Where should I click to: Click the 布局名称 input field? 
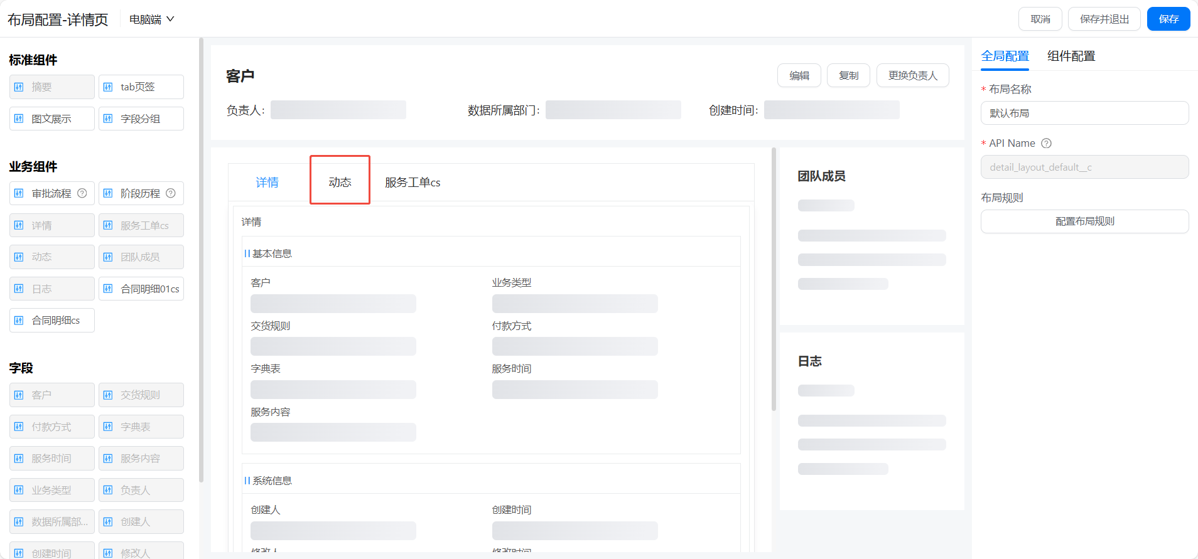tap(1085, 113)
